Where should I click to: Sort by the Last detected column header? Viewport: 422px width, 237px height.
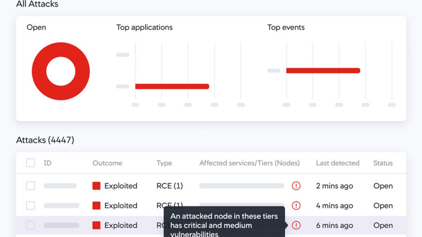tap(338, 163)
